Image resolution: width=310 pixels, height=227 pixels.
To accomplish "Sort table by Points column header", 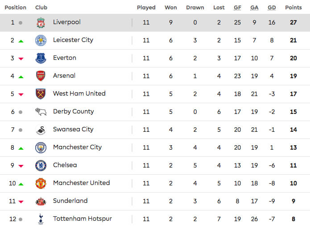I will coord(293,8).
